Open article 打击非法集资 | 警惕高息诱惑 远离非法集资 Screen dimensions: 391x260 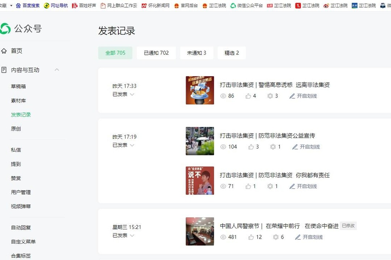[274, 85]
